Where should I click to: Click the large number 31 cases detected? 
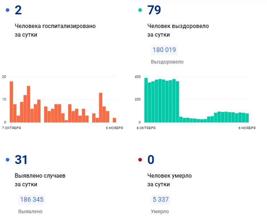click(21, 160)
